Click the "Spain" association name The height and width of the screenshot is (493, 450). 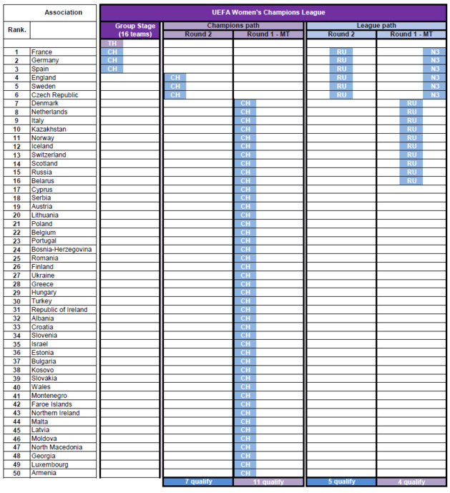[x=40, y=69]
